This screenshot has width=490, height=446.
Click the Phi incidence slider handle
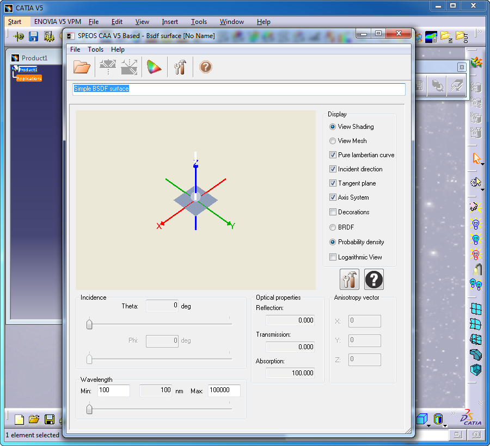(89, 358)
